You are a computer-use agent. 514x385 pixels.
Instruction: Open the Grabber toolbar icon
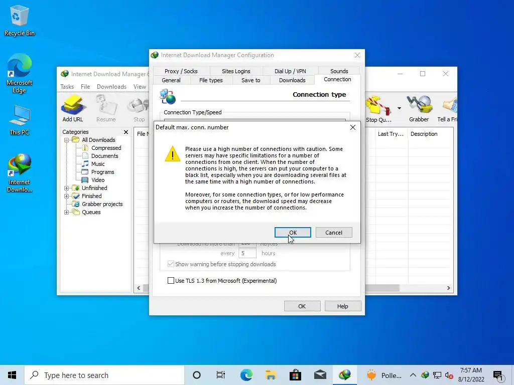click(419, 108)
